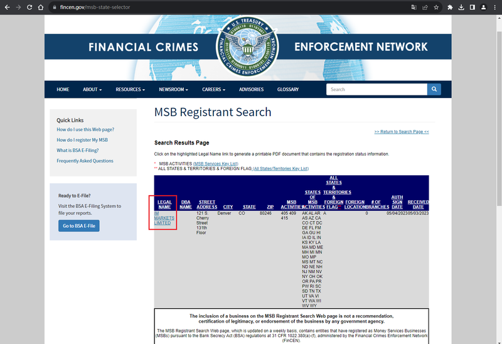The width and height of the screenshot is (502, 344).
Task: Click the browser forward arrow
Action: point(18,7)
